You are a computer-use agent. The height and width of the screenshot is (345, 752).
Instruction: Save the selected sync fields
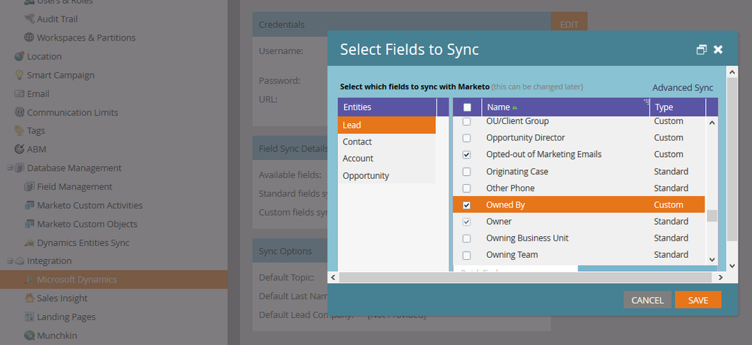pyautogui.click(x=698, y=300)
